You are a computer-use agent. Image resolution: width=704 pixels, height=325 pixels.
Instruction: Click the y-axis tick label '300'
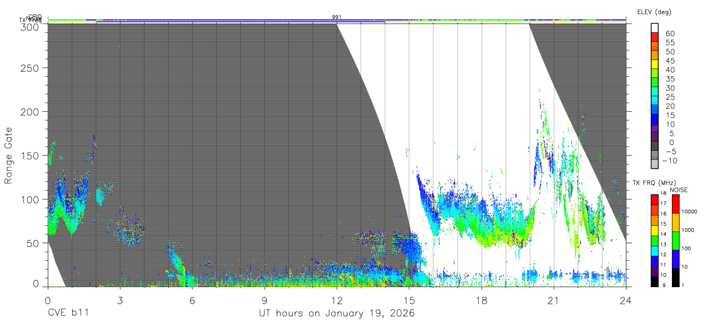(x=30, y=27)
